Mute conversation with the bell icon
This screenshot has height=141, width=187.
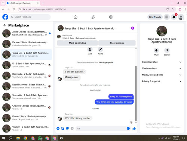coord(156,50)
